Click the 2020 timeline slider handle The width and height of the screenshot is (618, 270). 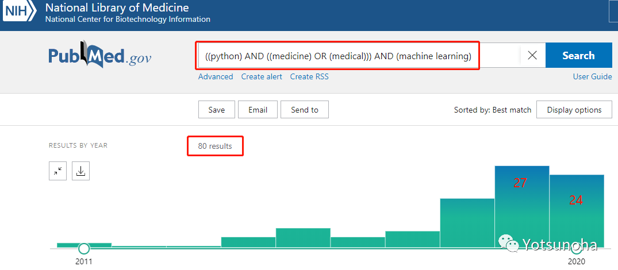577,248
